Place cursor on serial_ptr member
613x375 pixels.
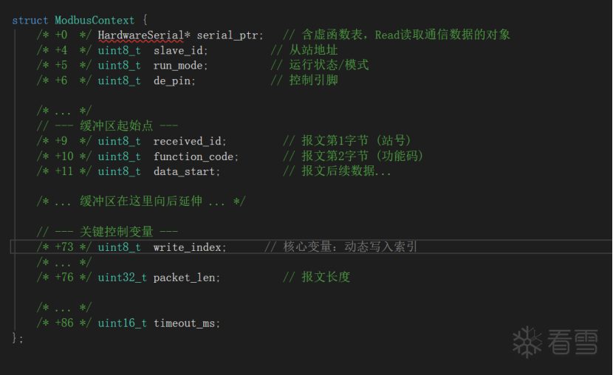(229, 35)
